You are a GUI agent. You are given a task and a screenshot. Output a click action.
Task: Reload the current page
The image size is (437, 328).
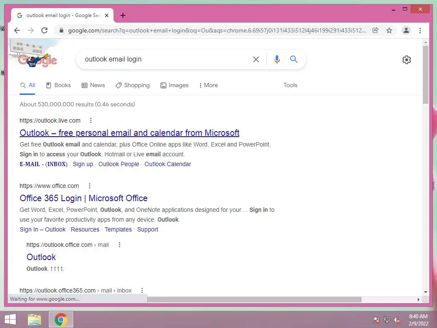coord(44,30)
